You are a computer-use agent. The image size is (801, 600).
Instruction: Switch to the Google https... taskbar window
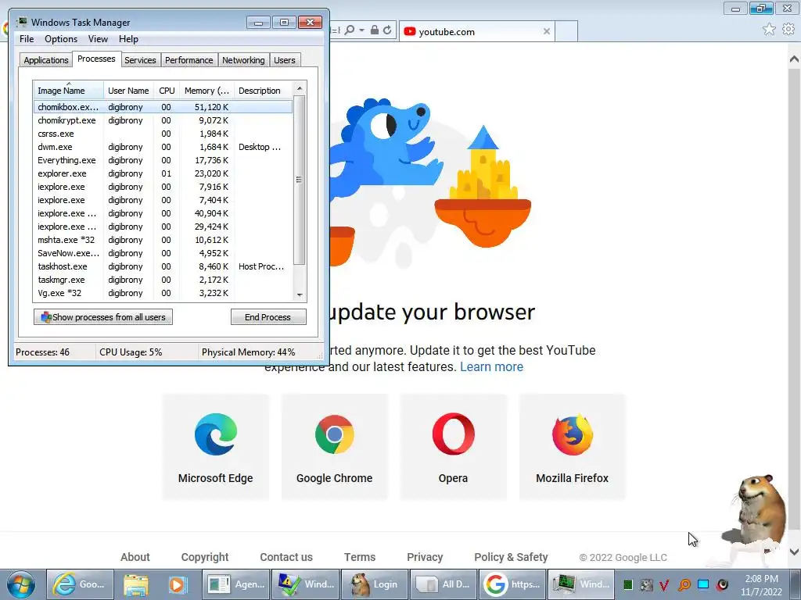pyautogui.click(x=512, y=584)
